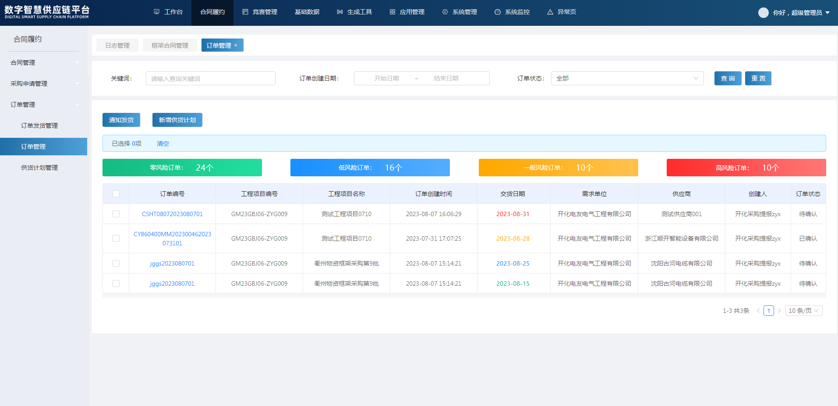
Task: Switch to the 日志管理 tab
Action: 117,45
